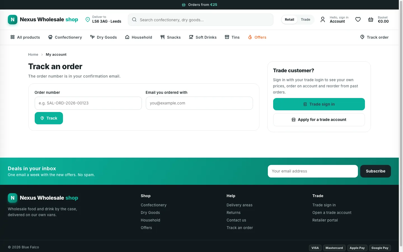Click the delivery location pin icon
Image resolution: width=403 pixels, height=252 pixels.
tap(88, 19)
